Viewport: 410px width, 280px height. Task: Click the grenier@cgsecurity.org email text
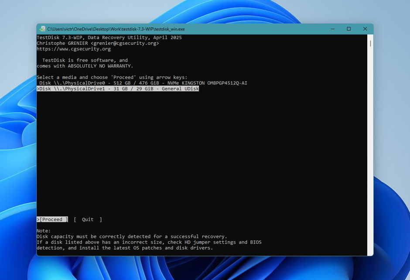point(125,43)
